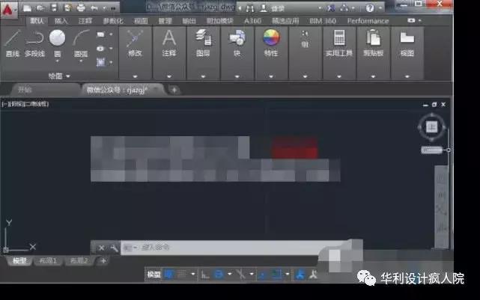
Task: Switch to the Manage (管理) ribbon tab
Action: (165, 21)
